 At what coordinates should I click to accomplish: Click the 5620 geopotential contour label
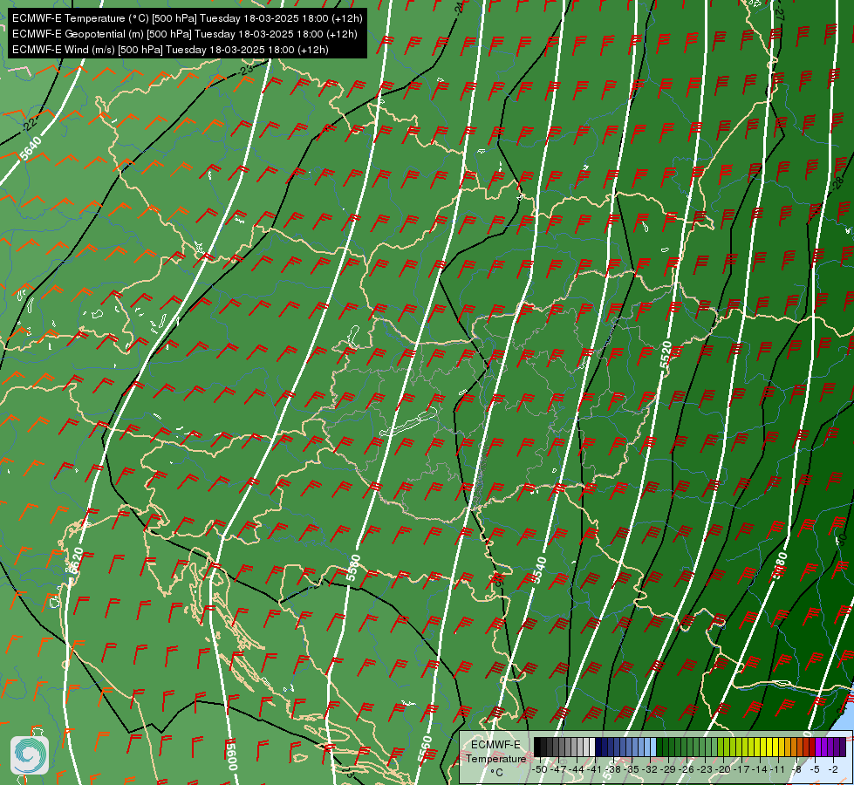75,561
